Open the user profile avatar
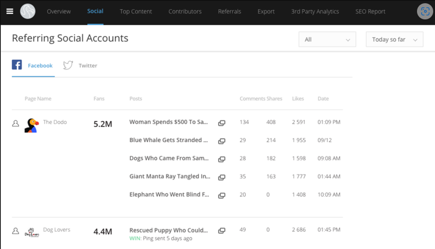Screen dimensions: 435x249 point(425,12)
